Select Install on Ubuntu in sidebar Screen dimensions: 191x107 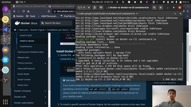pos(27,41)
